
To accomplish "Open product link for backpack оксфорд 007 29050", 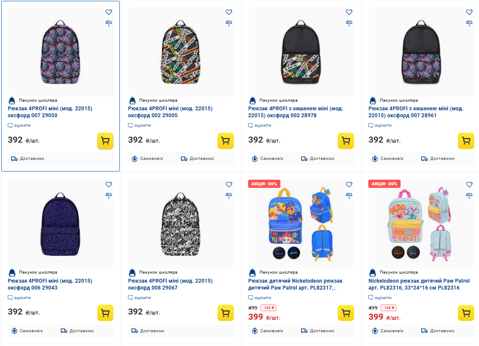I will click(x=50, y=112).
